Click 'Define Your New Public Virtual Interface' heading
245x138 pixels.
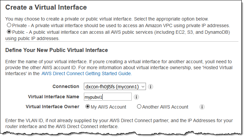[x=57, y=50]
